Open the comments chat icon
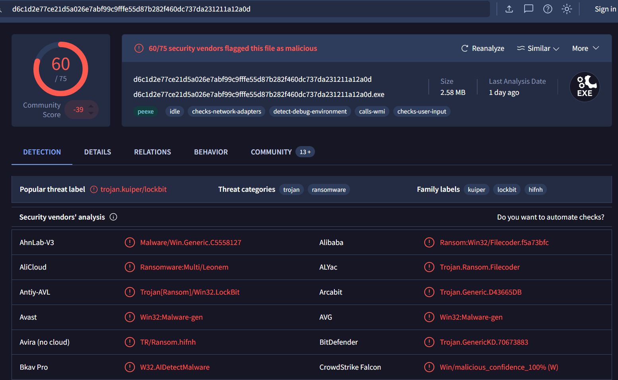618x380 pixels. pos(528,9)
